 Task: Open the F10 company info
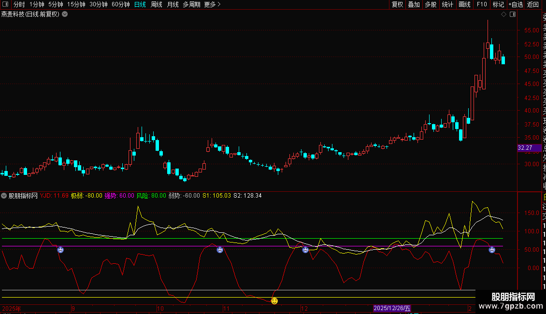click(482, 4)
